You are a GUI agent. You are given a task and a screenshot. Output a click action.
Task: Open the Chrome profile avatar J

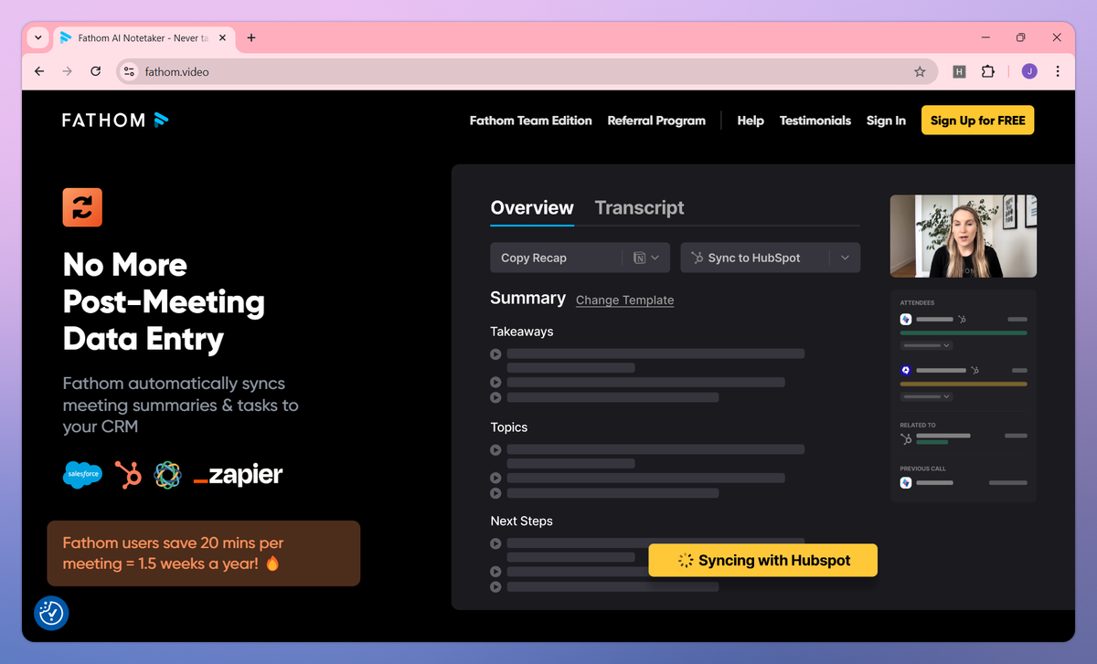(x=1029, y=71)
